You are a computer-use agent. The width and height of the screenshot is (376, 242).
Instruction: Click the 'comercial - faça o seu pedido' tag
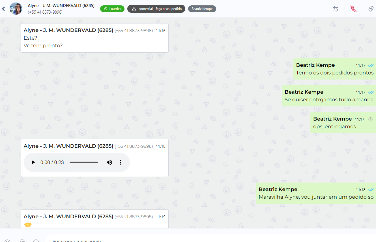pyautogui.click(x=156, y=9)
